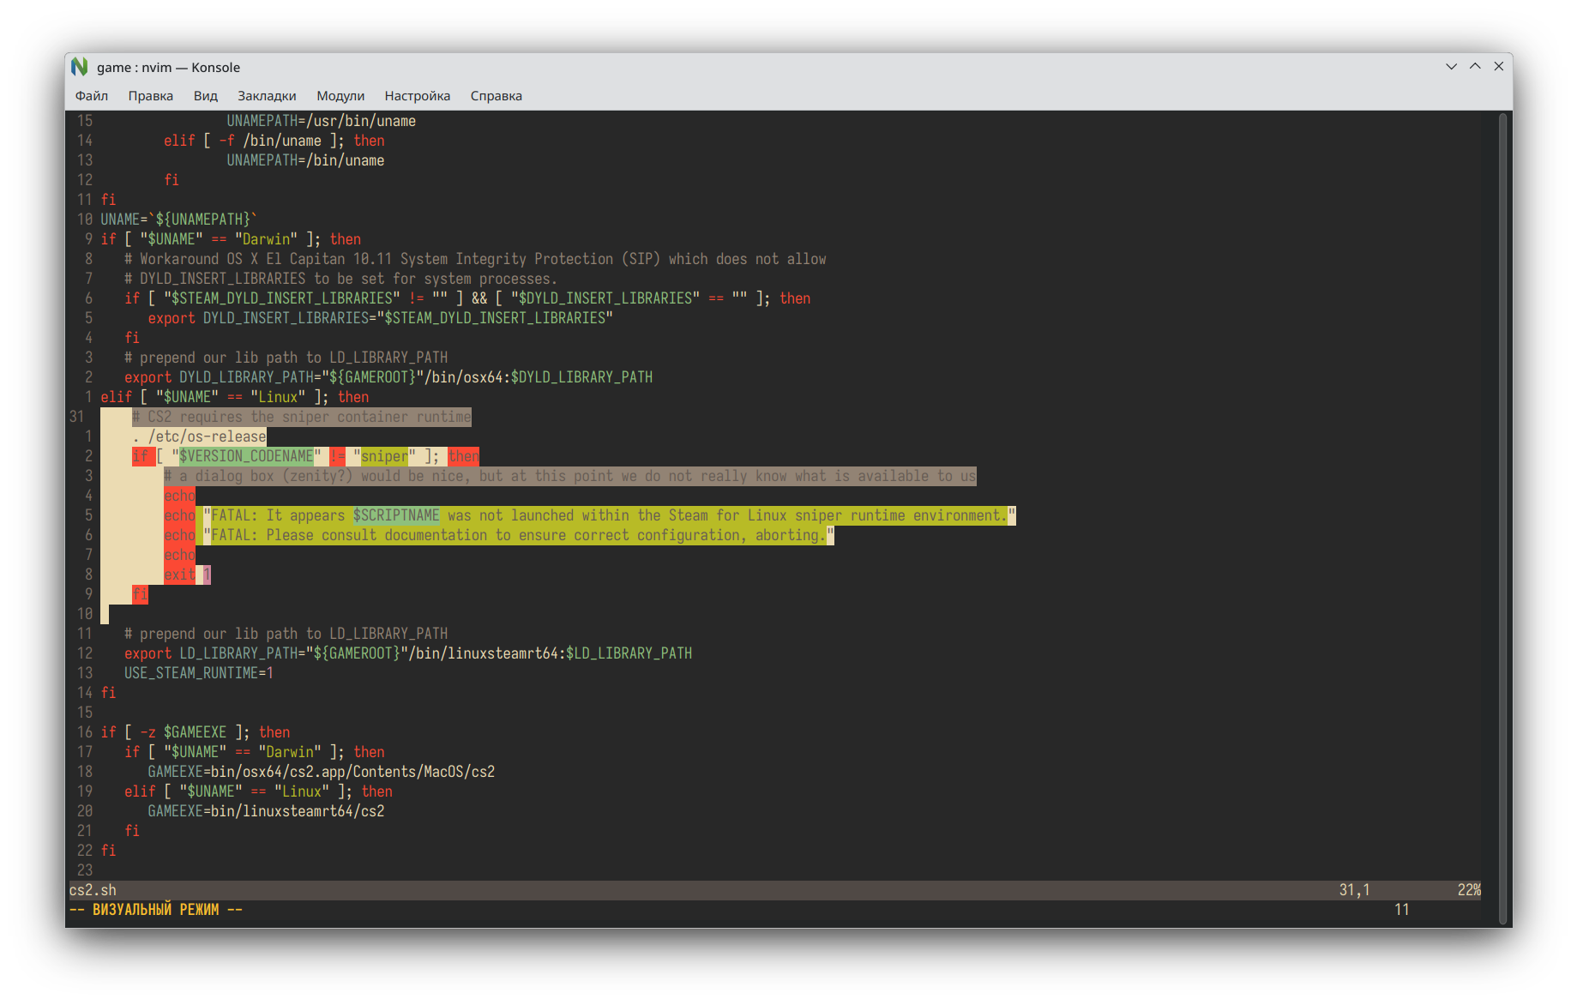
Task: Open the Правка menu
Action: pyautogui.click(x=151, y=96)
